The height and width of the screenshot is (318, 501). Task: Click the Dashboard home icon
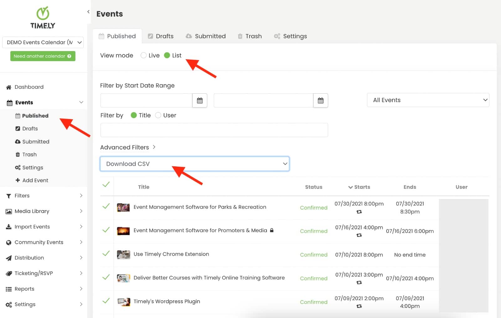pos(9,87)
